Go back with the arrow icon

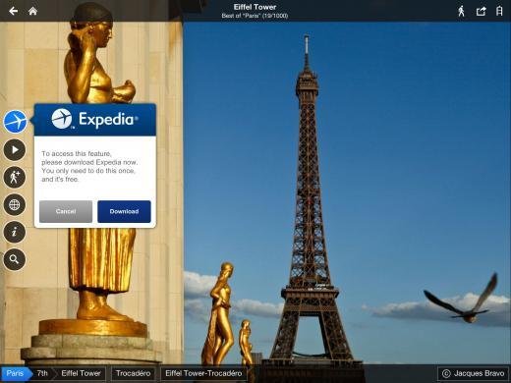(x=14, y=11)
